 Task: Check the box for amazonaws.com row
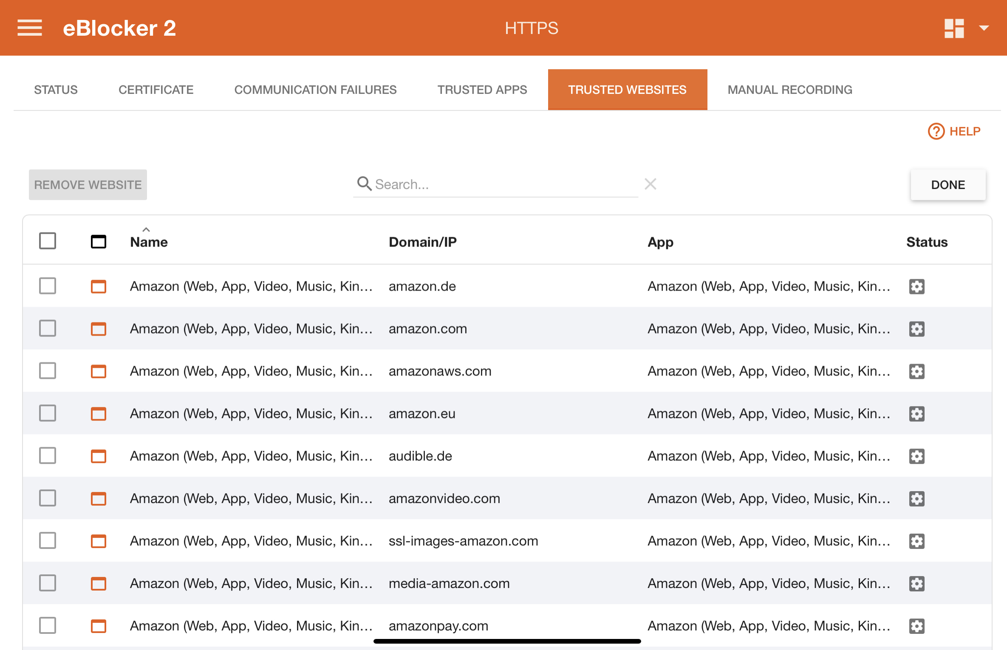coord(48,371)
